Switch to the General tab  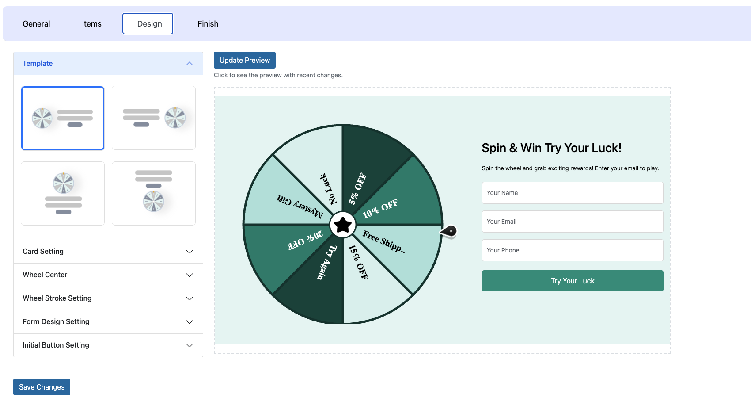[36, 23]
